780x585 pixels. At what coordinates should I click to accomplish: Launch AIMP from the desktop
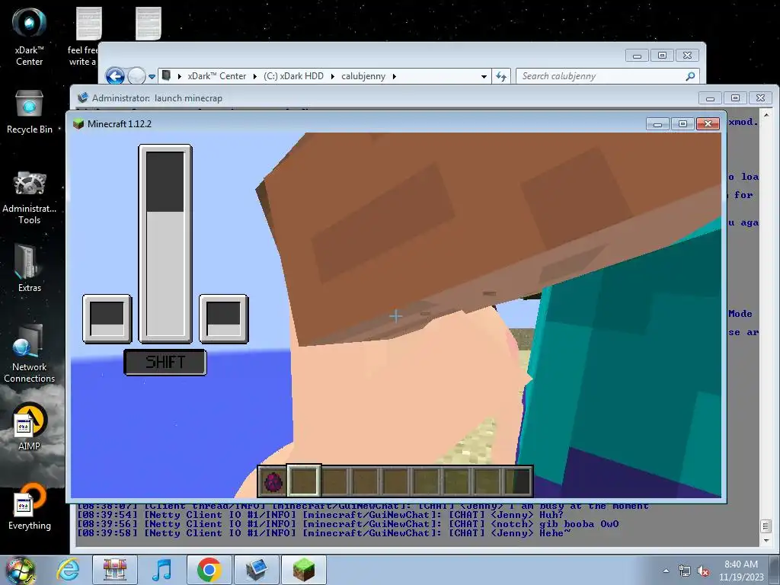coord(29,427)
